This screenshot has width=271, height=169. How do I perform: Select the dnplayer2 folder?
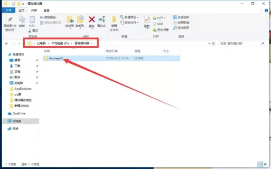click(x=112, y=58)
